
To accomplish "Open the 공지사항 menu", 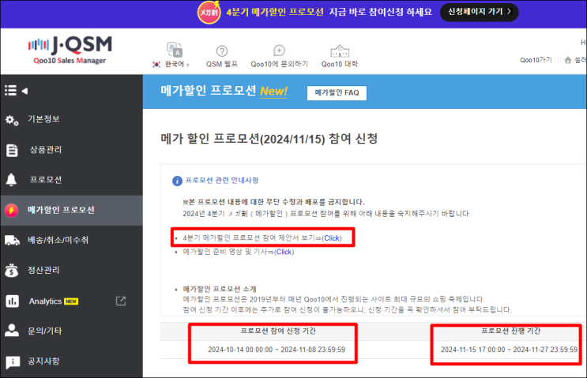I will coord(43,361).
